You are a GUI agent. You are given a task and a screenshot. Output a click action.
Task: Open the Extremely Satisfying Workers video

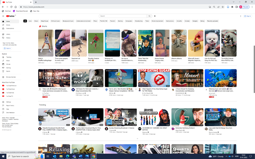tap(187, 117)
